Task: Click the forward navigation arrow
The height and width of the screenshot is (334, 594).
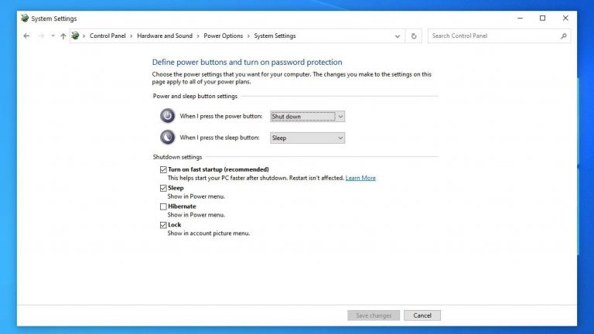Action: 41,36
